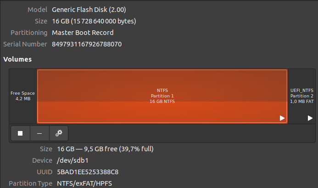
Task: Open the gear additional partition options
Action: tap(59, 133)
